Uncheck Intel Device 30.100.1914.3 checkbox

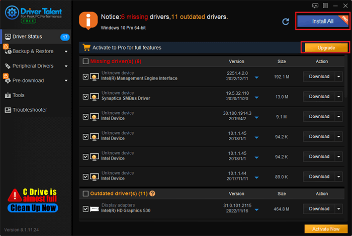[85, 117]
